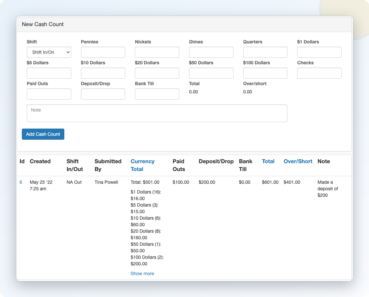Screen dimensions: 369x297
Task: Sort by the Total column header
Action: (x=268, y=161)
